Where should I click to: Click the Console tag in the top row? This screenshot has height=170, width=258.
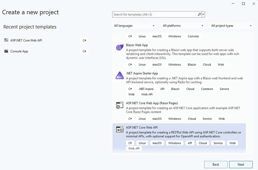click(x=193, y=36)
